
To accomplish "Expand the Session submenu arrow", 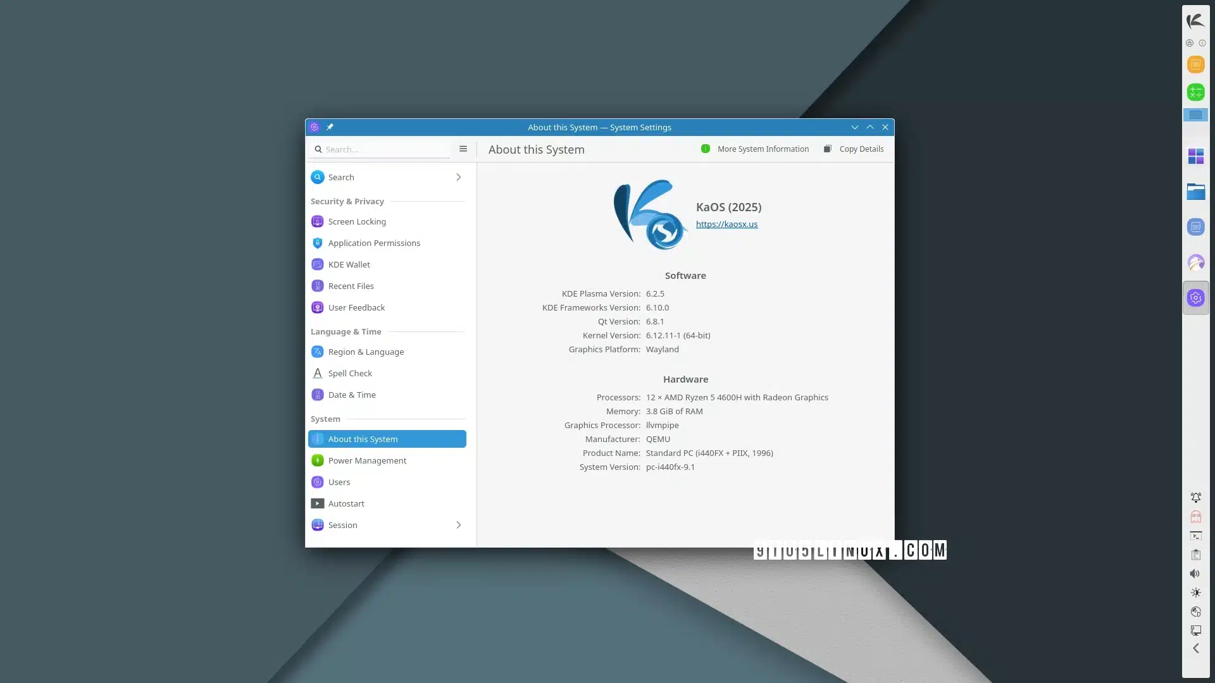I will point(459,525).
